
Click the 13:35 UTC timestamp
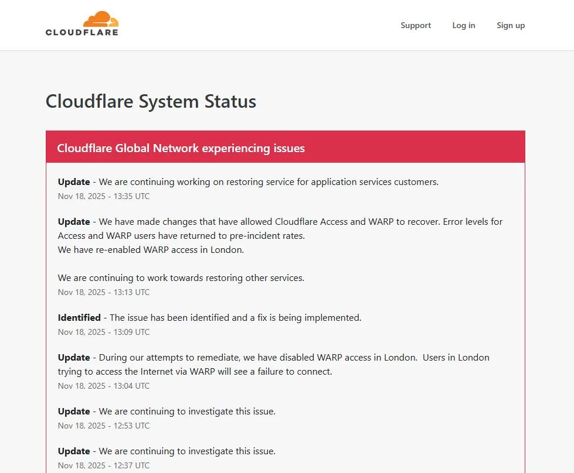[104, 196]
